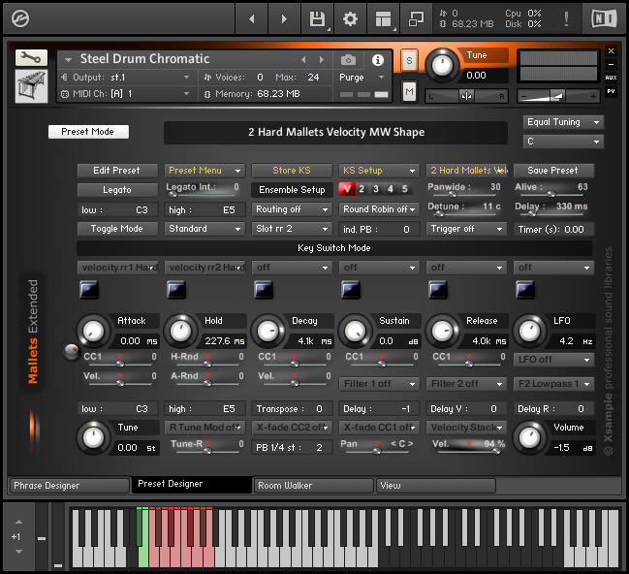Click the Volume knob

[x=529, y=438]
